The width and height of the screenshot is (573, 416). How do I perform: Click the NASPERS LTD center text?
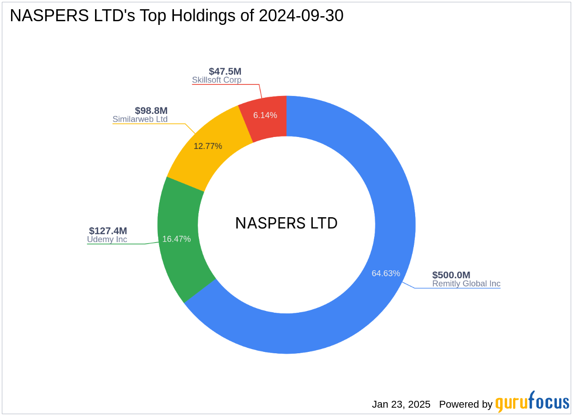[286, 224]
